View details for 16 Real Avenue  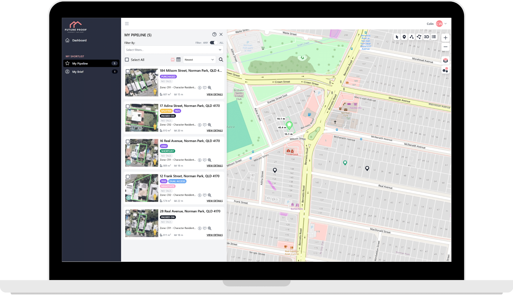[215, 166]
